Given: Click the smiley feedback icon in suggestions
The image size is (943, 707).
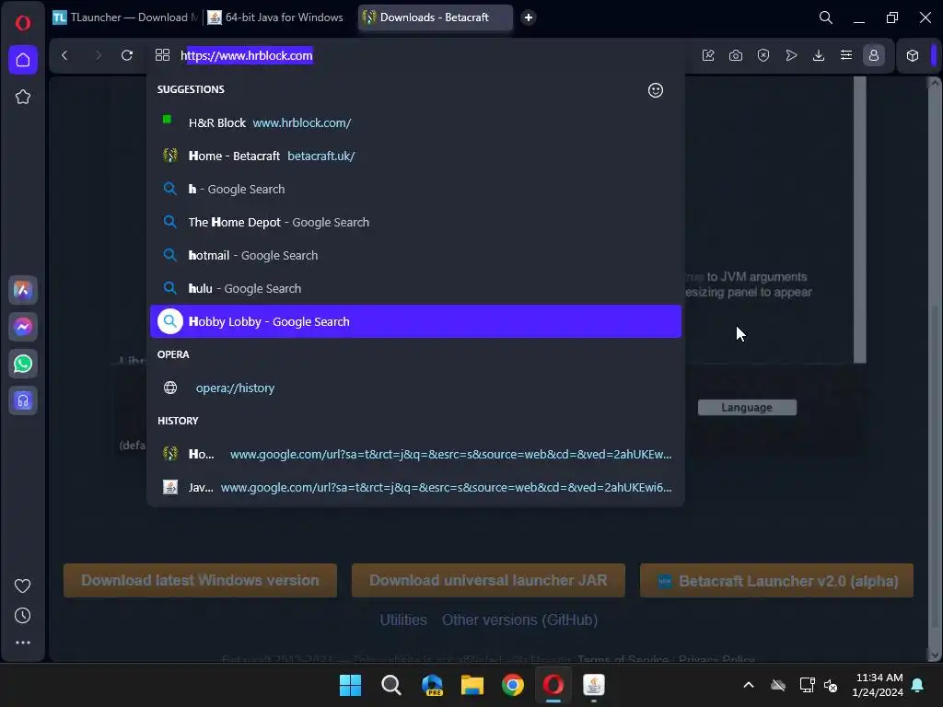Looking at the screenshot, I should click(656, 90).
